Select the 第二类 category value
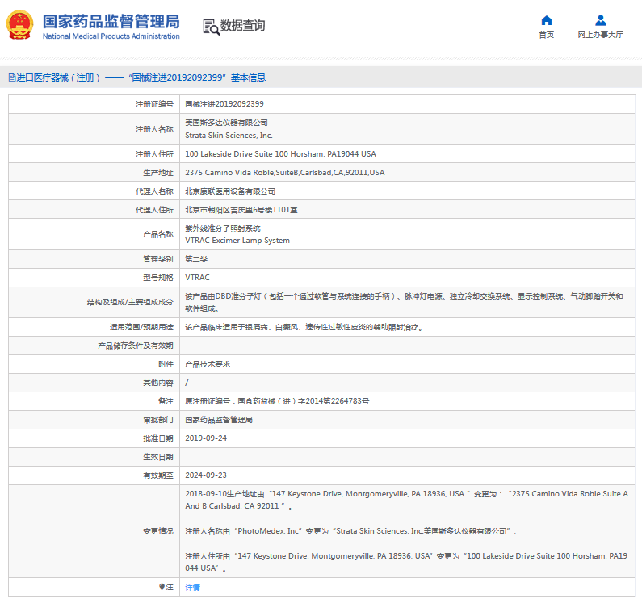 [196, 259]
